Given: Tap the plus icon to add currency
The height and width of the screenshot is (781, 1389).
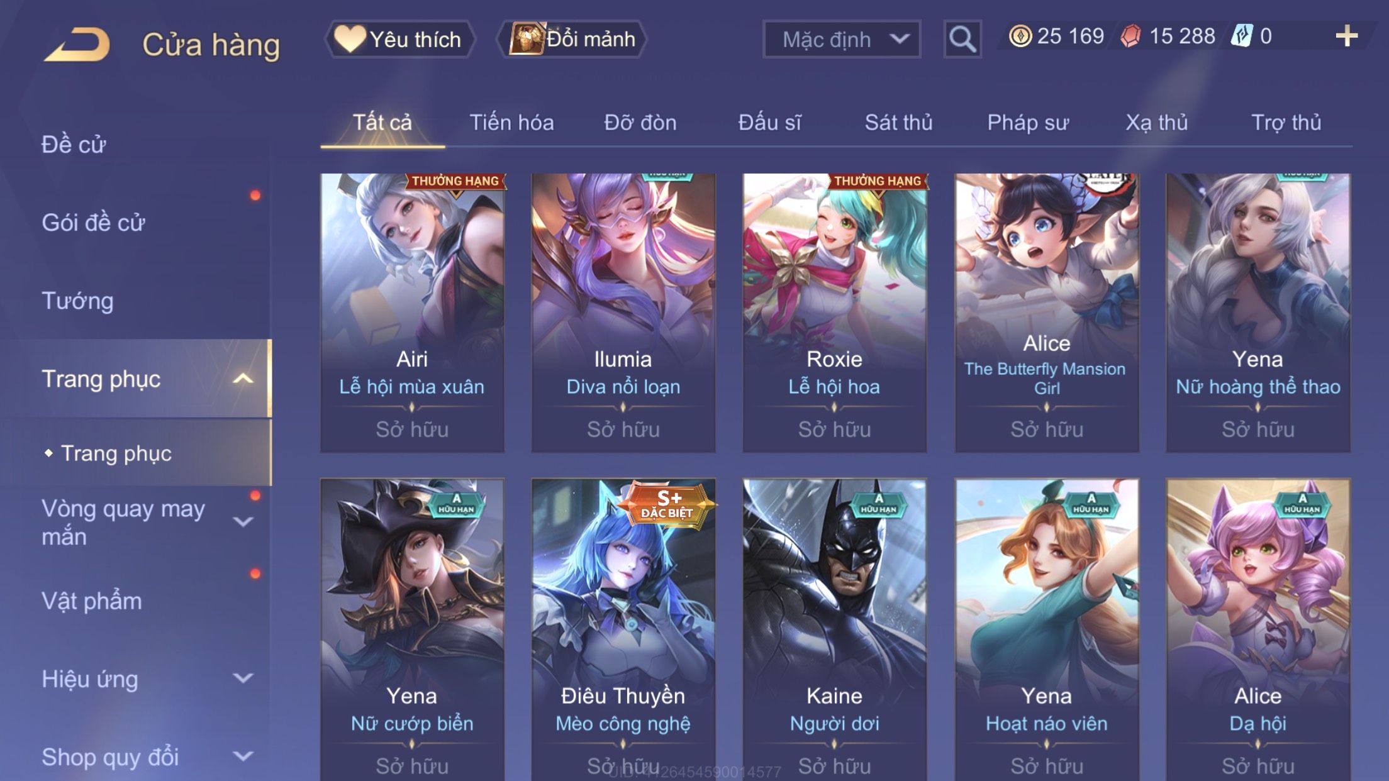Looking at the screenshot, I should point(1346,36).
